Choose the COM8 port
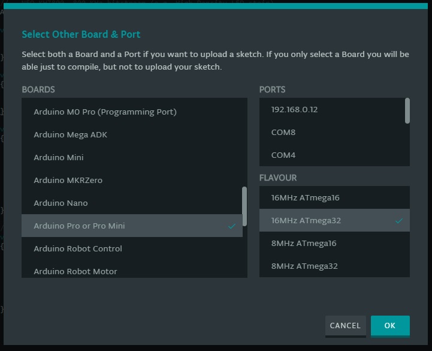 (283, 132)
